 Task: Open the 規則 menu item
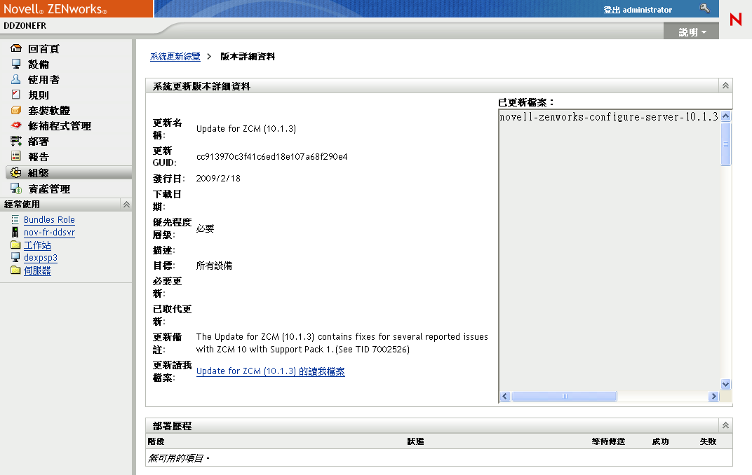coord(39,95)
